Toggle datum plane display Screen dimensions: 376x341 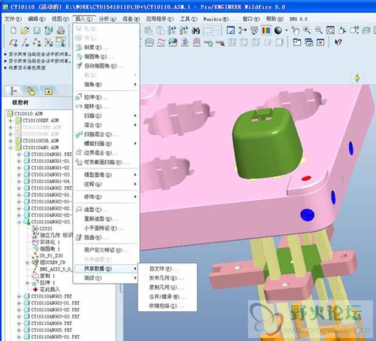14,42
